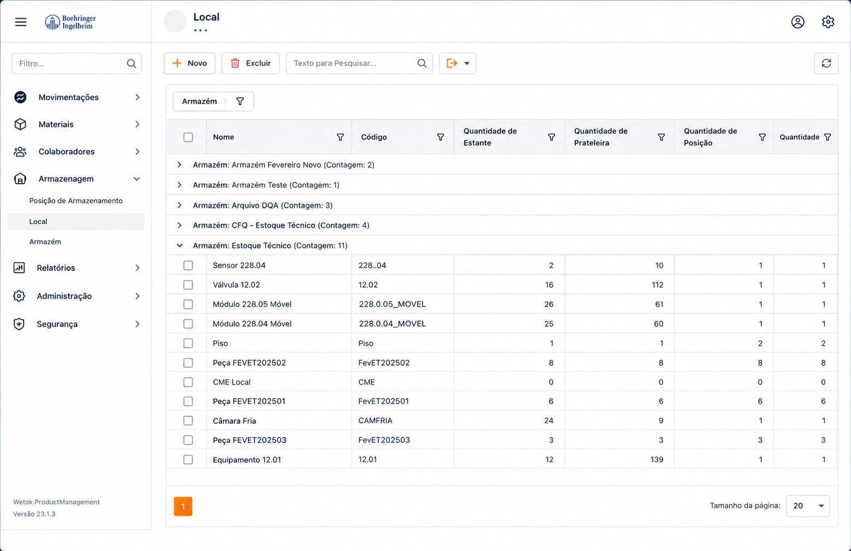Viewport: 851px width, 551px height.
Task: Collapse the Estoque Técnico group
Action: tap(180, 246)
